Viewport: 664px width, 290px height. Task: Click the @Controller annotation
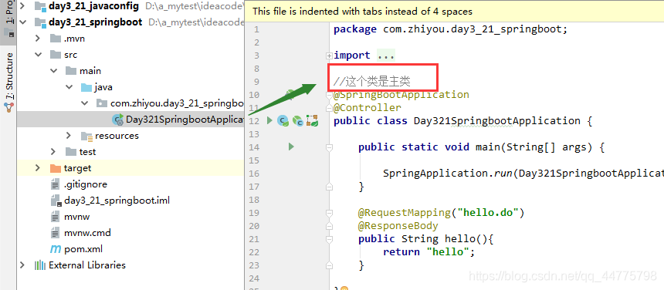pos(368,108)
